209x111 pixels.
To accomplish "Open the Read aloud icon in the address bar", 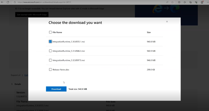I will pos(167,2).
